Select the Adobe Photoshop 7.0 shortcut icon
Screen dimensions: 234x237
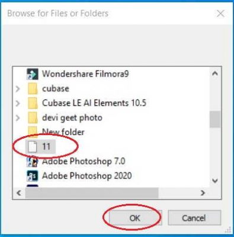[33, 161]
